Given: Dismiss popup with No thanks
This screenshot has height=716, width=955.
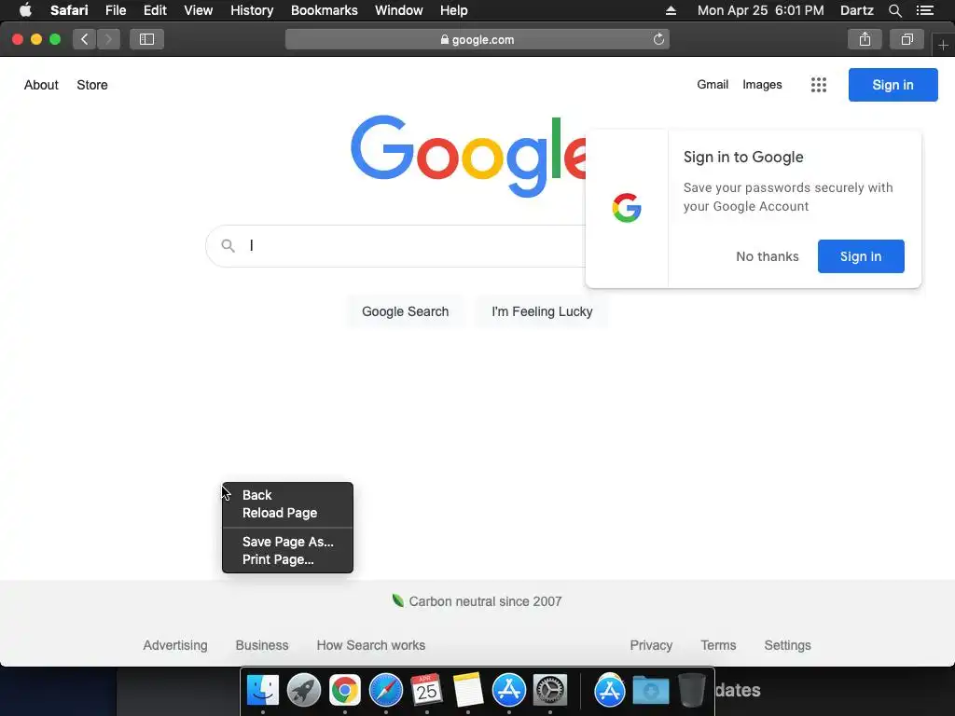Looking at the screenshot, I should (x=767, y=256).
